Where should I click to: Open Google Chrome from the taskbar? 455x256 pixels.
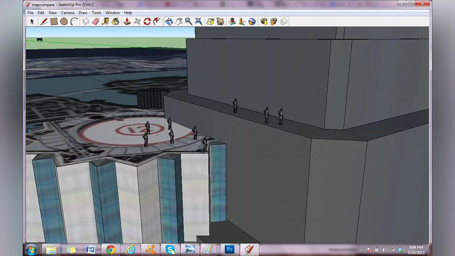pos(110,249)
